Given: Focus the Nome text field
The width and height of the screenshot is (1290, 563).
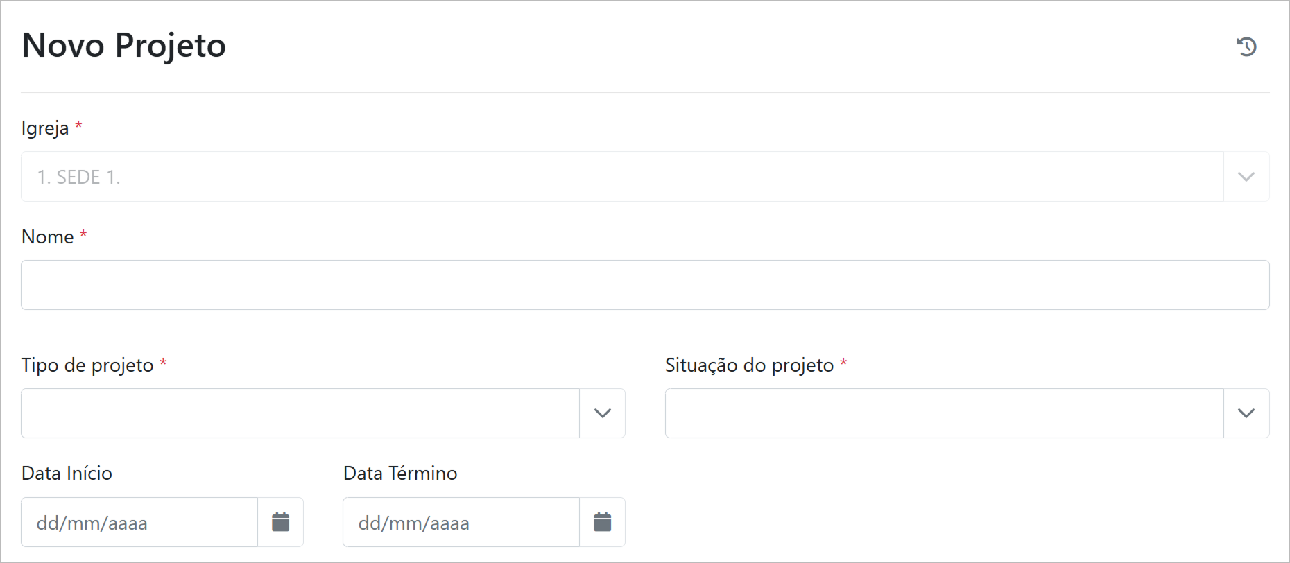Looking at the screenshot, I should [645, 285].
